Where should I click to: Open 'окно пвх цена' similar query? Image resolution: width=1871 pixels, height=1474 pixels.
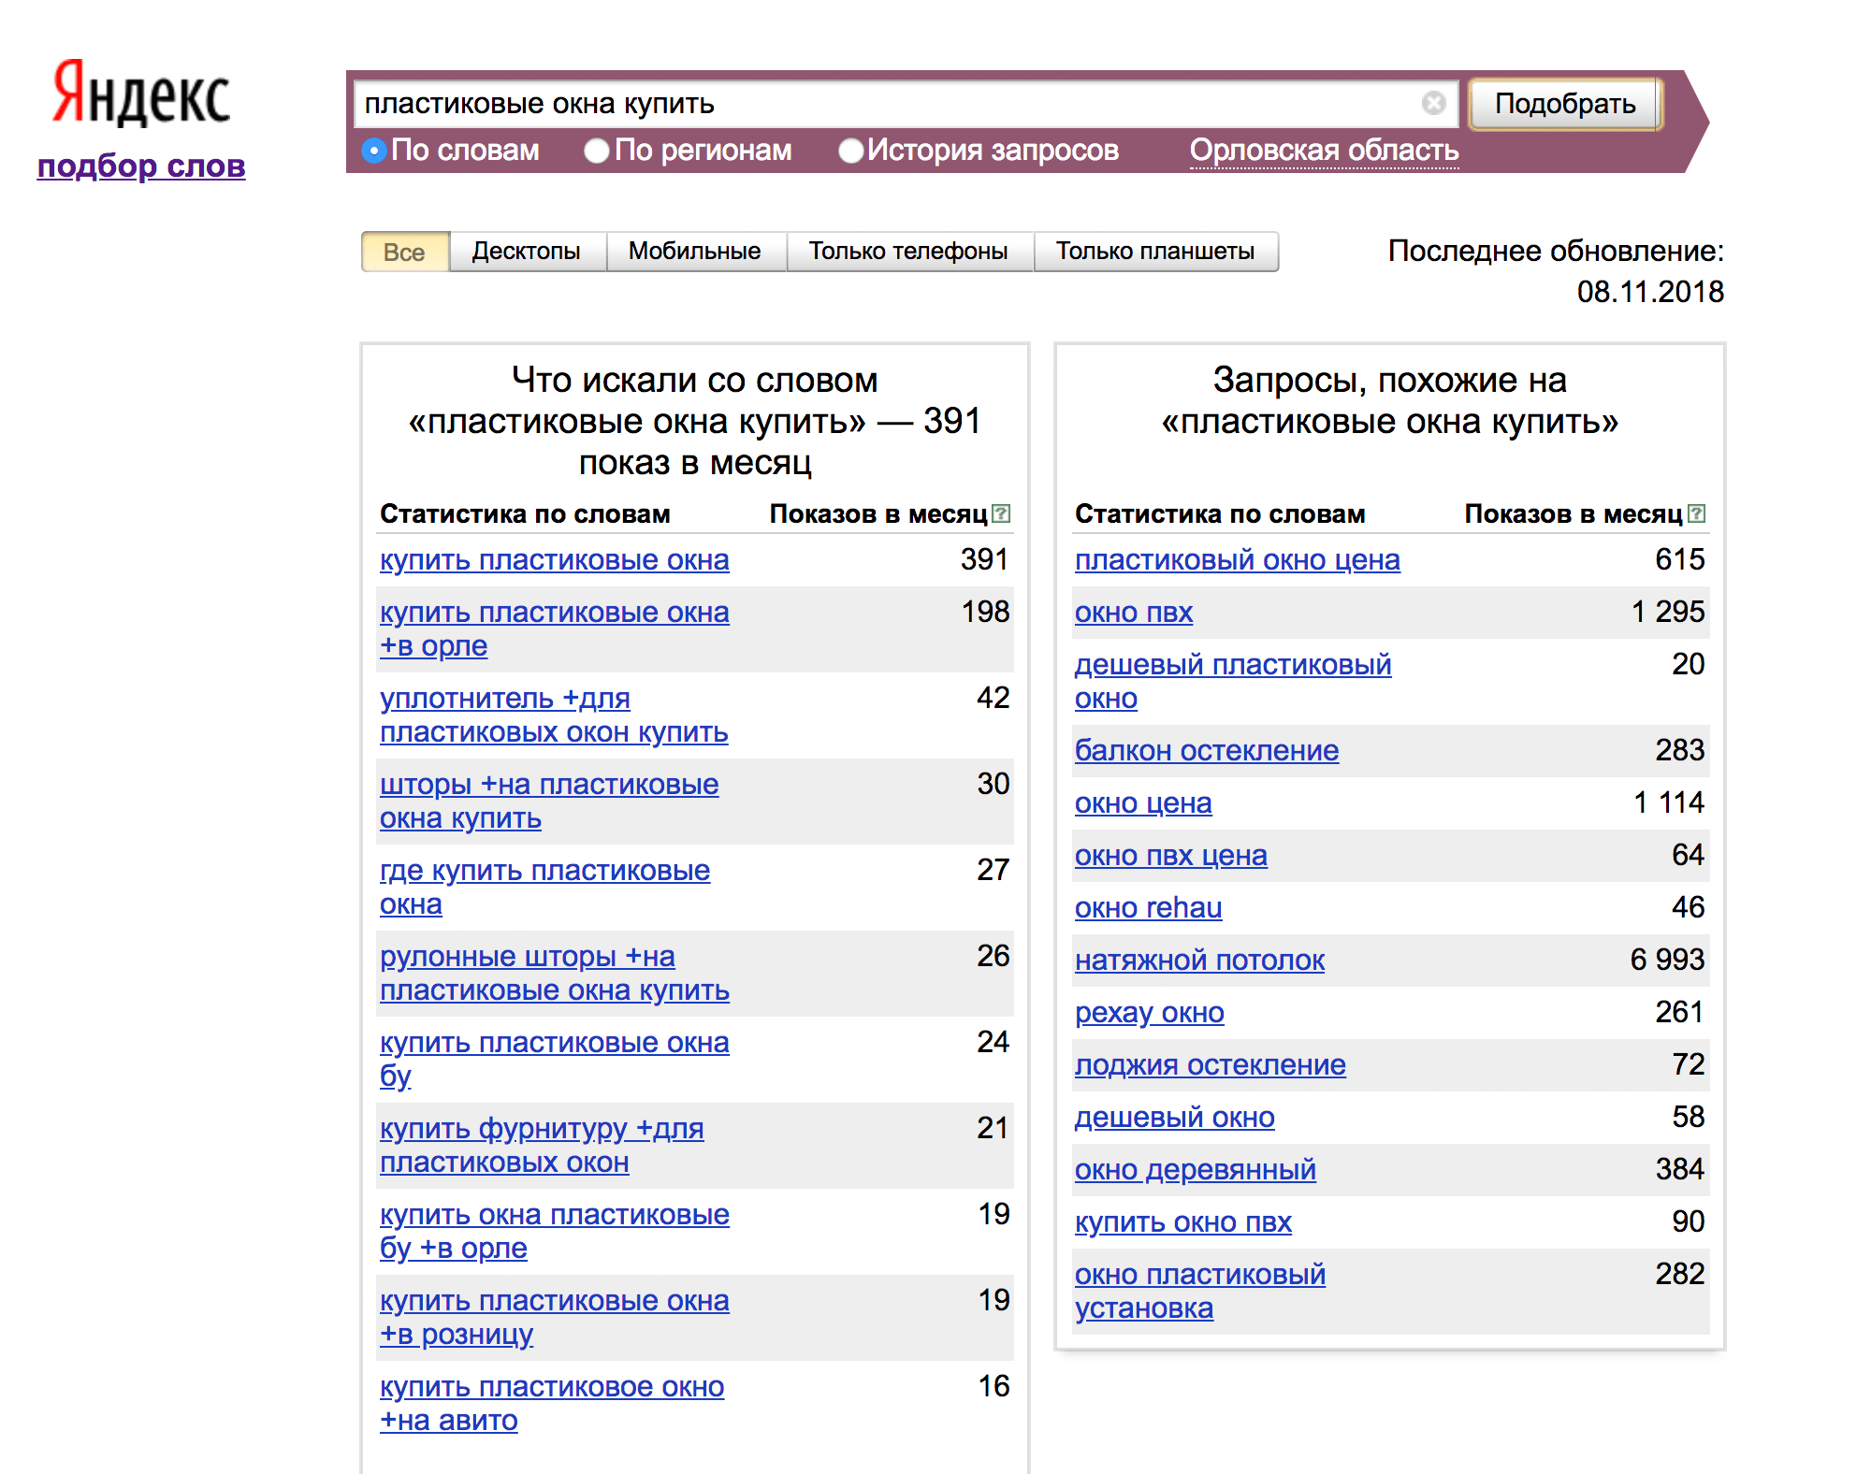(x=1171, y=856)
